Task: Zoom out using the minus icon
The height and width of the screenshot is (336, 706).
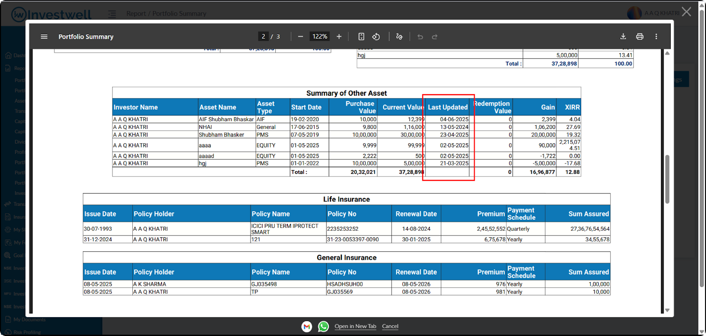Action: [300, 37]
